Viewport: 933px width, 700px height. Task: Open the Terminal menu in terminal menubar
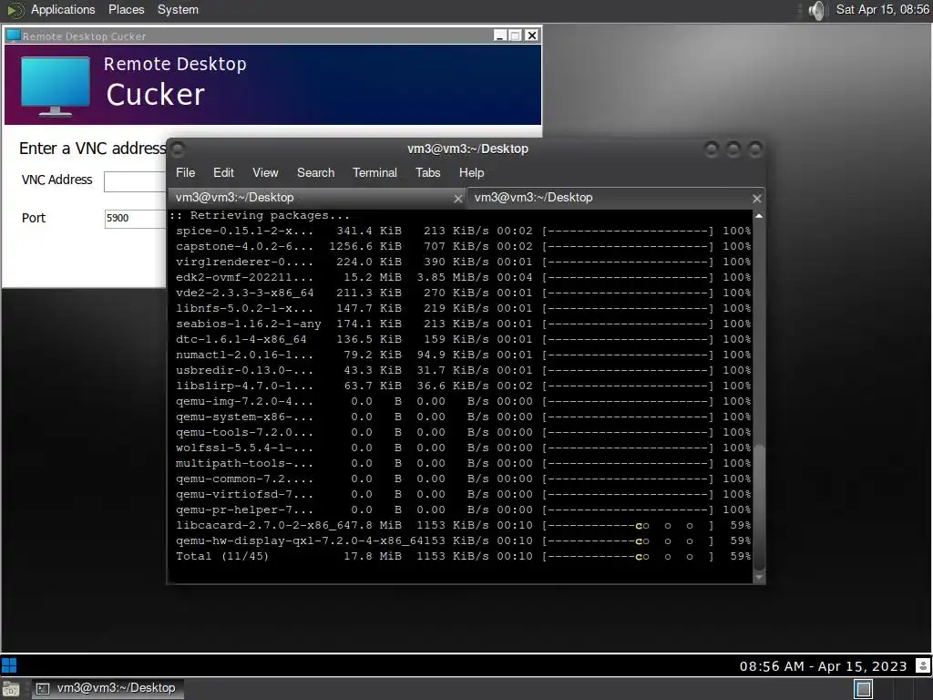click(x=374, y=172)
